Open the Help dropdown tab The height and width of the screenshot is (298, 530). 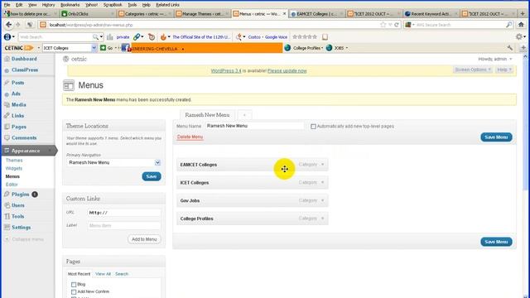pyautogui.click(x=504, y=70)
